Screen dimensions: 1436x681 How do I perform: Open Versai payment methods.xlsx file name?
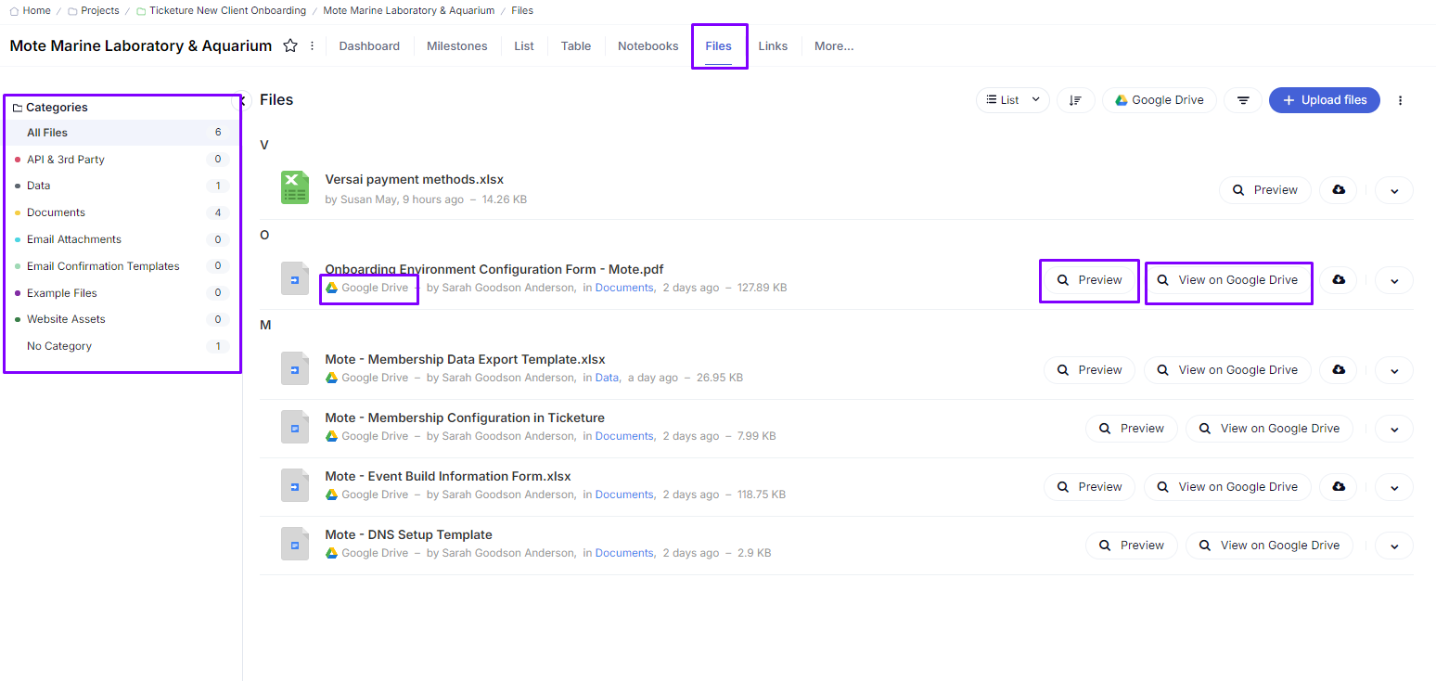pyautogui.click(x=415, y=179)
